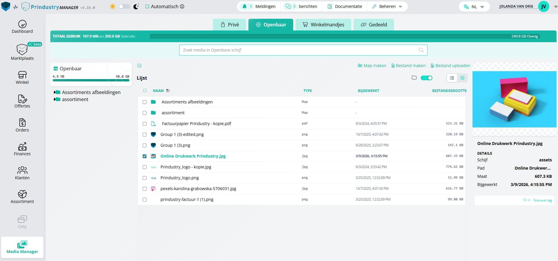The image size is (558, 261).
Task: Toggle the folder visibility switch
Action: 426,78
